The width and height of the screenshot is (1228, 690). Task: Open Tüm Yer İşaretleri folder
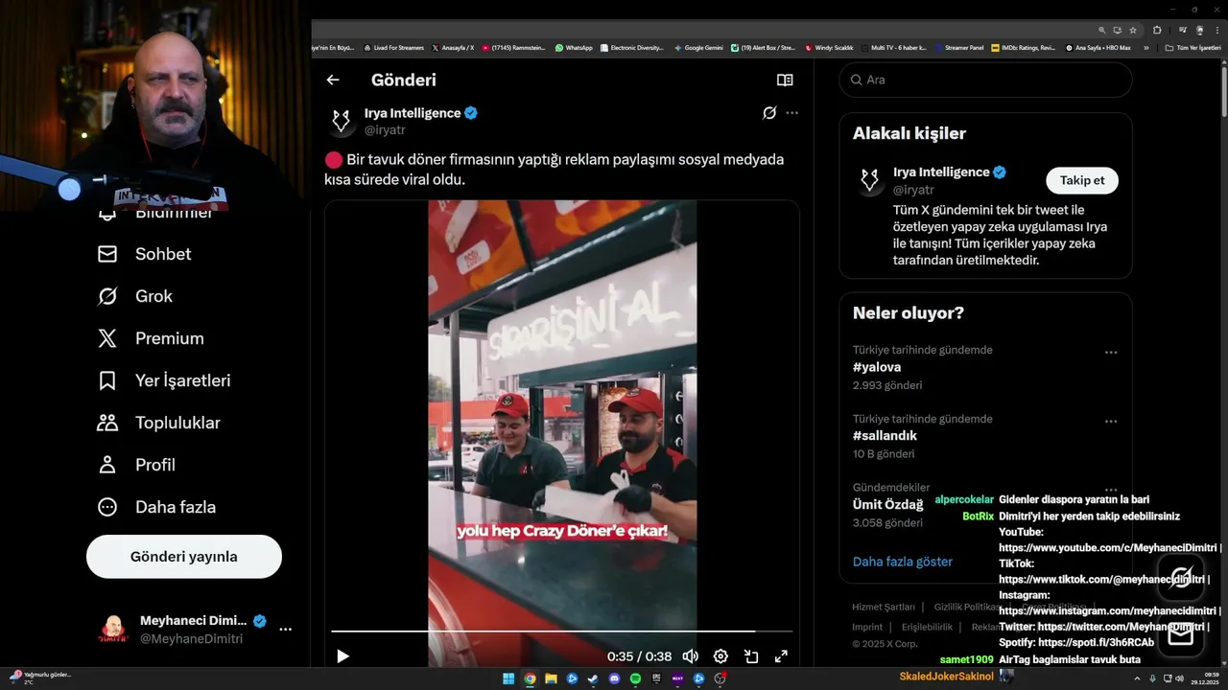coord(1193,47)
